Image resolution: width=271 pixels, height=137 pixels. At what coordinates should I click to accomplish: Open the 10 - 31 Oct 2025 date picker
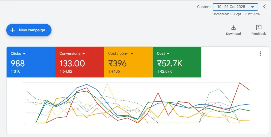[x=235, y=7]
